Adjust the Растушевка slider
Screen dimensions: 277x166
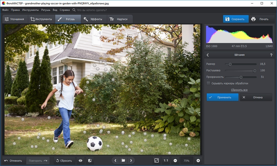coord(241,71)
